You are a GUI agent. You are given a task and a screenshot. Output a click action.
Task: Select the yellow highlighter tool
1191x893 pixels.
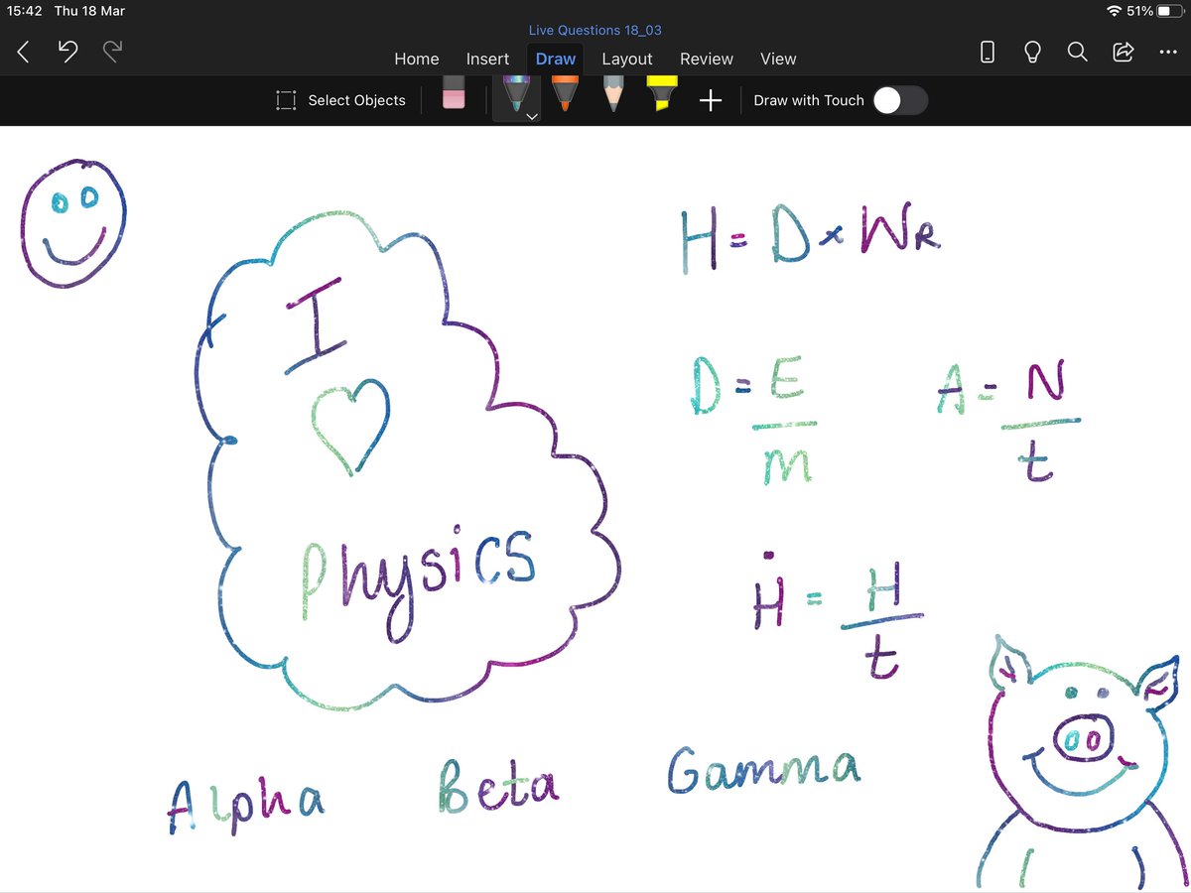[x=661, y=94]
